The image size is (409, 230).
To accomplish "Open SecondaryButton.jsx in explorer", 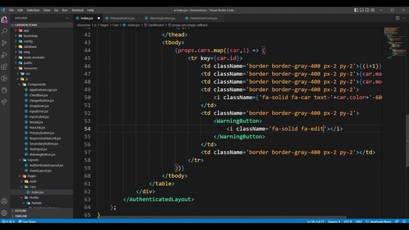I will (x=43, y=144).
